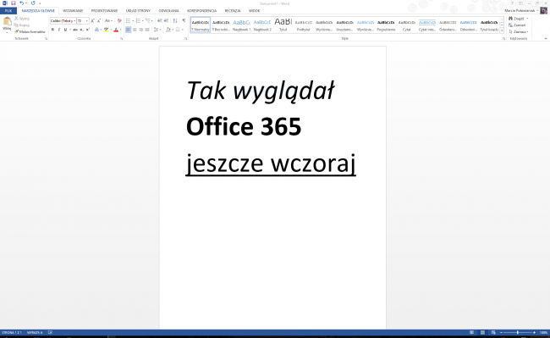Click the Align Right icon
Image resolution: width=550 pixels, height=338 pixels.
pyautogui.click(x=141, y=30)
